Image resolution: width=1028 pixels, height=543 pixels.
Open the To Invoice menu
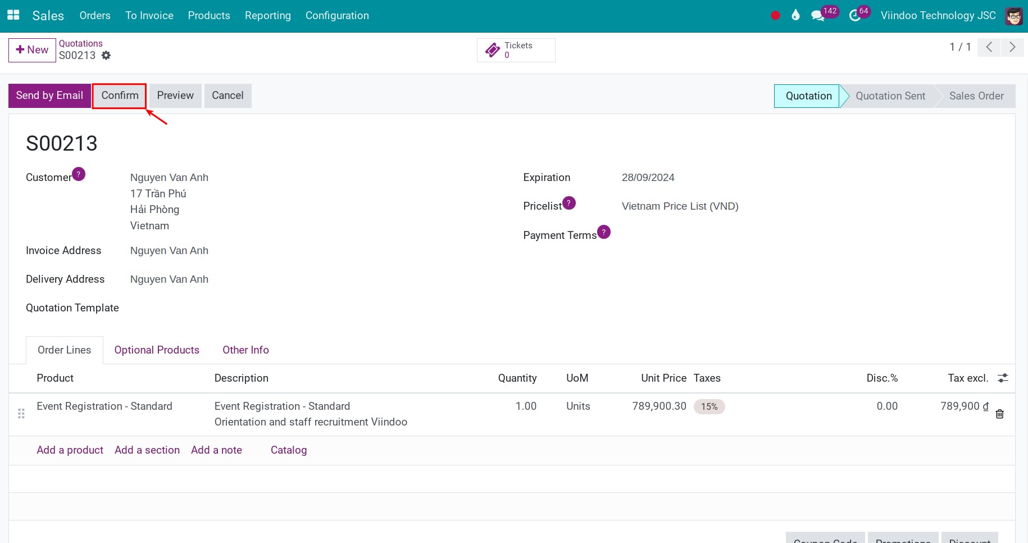click(x=149, y=16)
